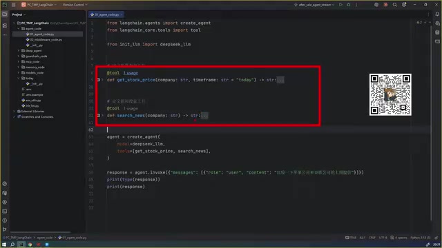Open Git version control tool window icon
Screen dimensions: 442x248
(5, 229)
